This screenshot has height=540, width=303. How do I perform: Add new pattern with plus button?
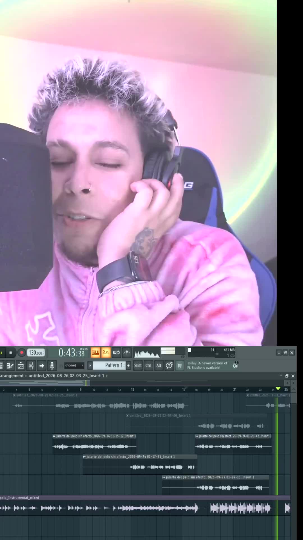tap(128, 365)
